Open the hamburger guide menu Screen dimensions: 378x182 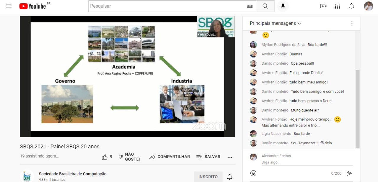[x=9, y=6]
